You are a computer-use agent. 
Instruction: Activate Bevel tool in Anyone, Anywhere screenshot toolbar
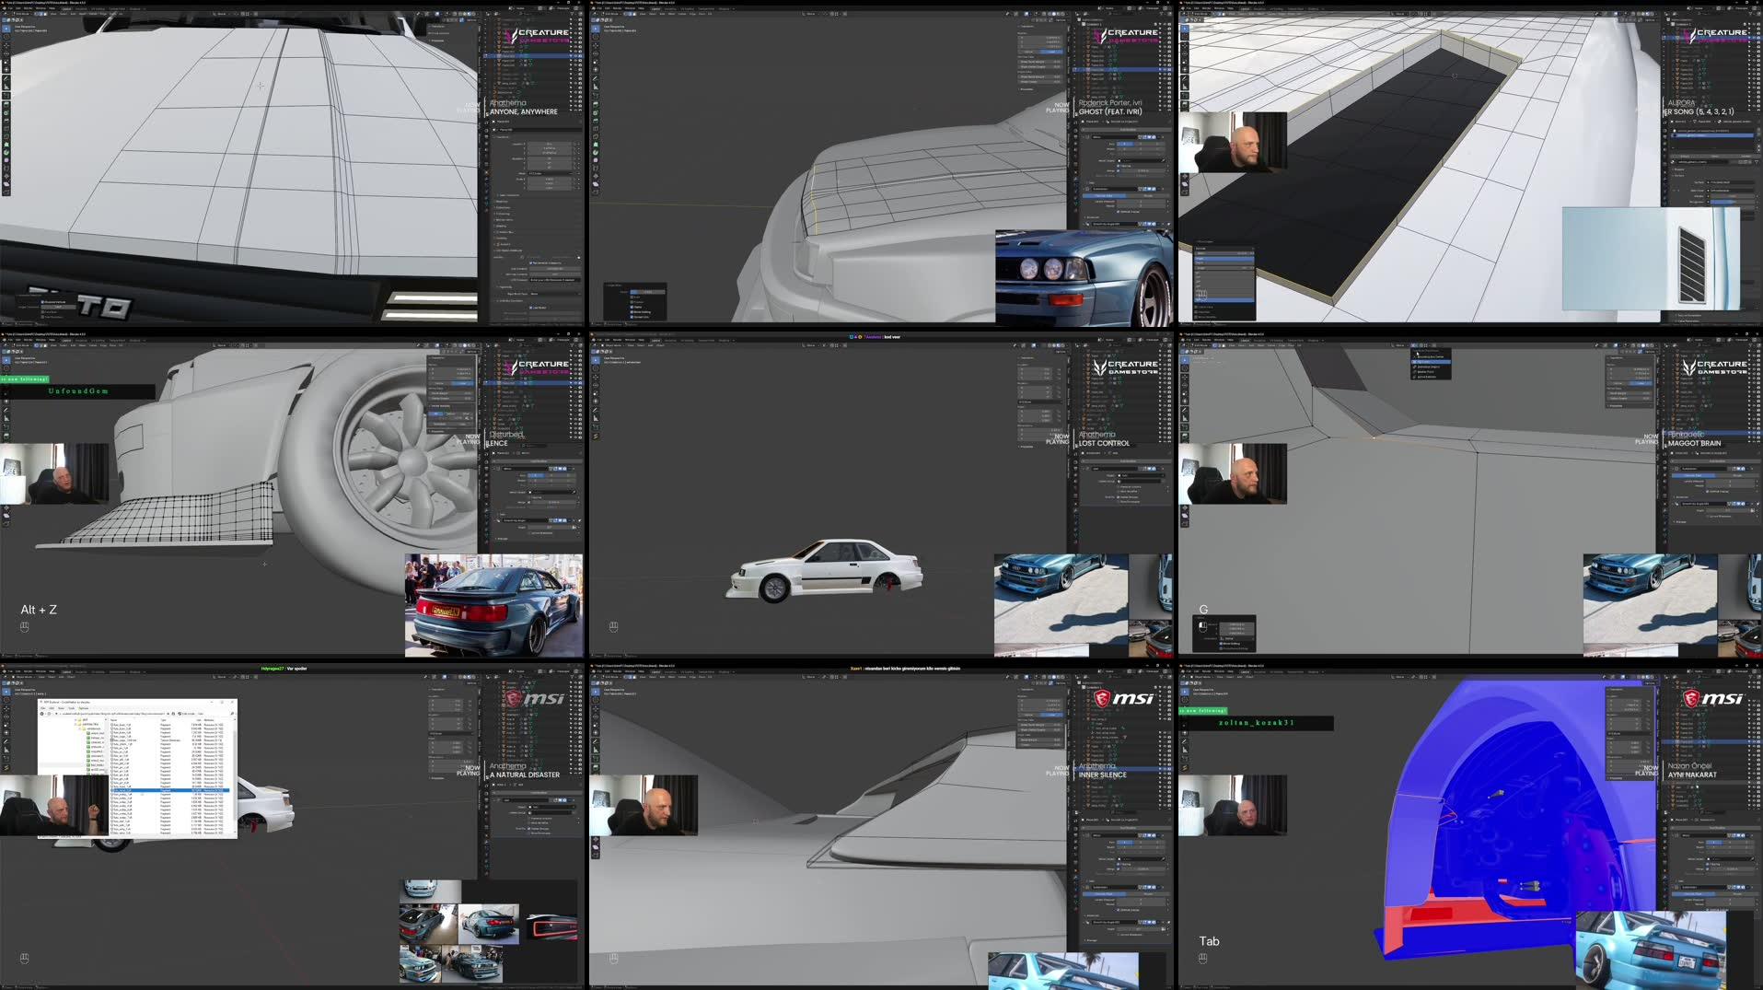pyautogui.click(x=6, y=121)
